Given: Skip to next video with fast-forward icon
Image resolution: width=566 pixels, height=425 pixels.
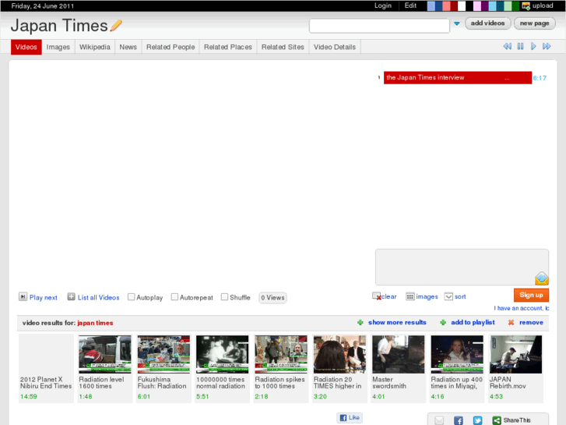Looking at the screenshot, I should coord(547,46).
